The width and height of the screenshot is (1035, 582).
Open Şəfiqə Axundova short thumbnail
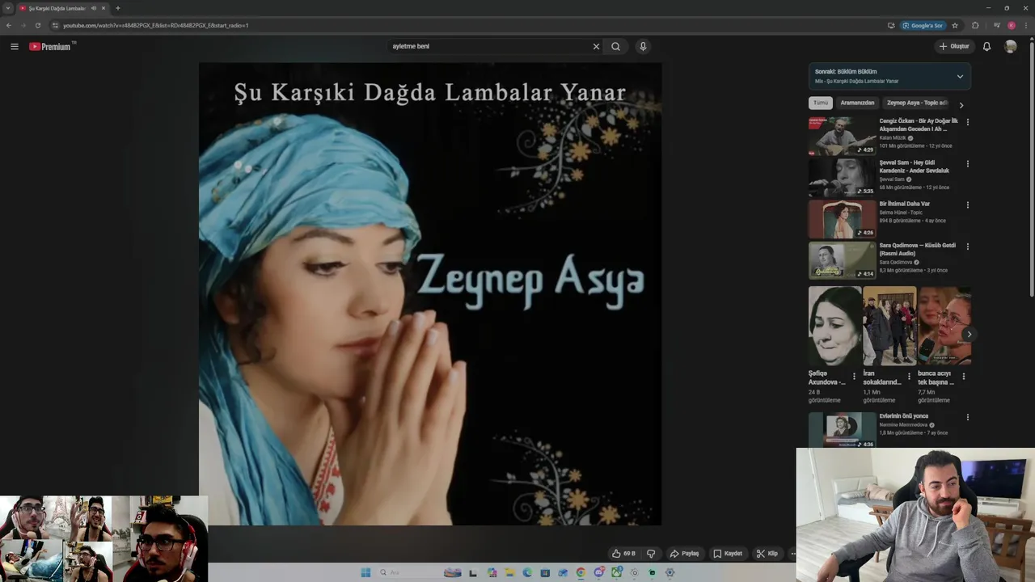click(834, 326)
